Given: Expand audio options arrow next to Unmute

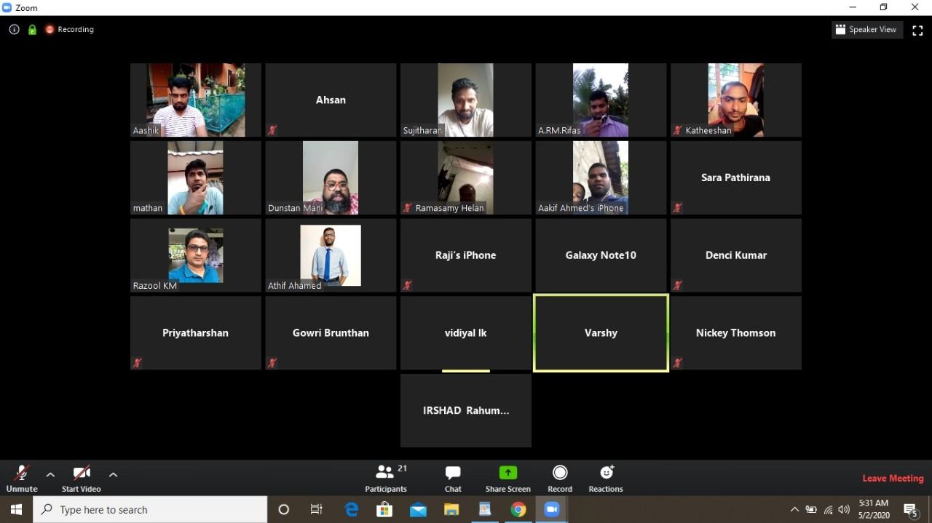Looking at the screenshot, I should [50, 474].
